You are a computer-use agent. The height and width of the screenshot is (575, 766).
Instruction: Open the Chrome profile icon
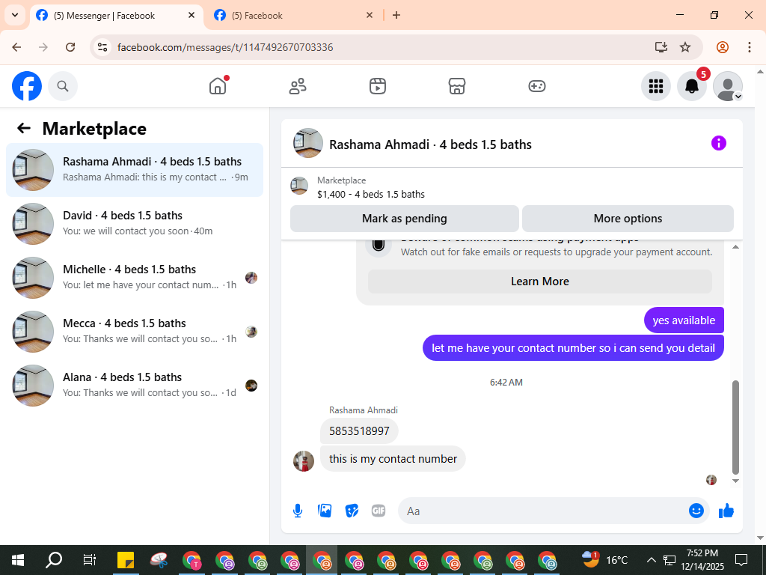click(x=723, y=47)
